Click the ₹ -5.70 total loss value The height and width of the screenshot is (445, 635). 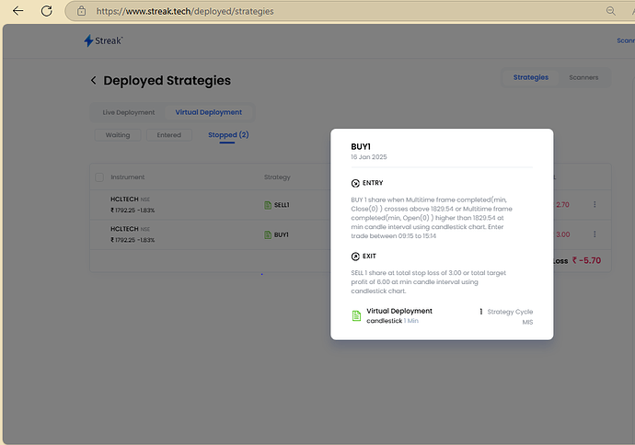tap(586, 260)
